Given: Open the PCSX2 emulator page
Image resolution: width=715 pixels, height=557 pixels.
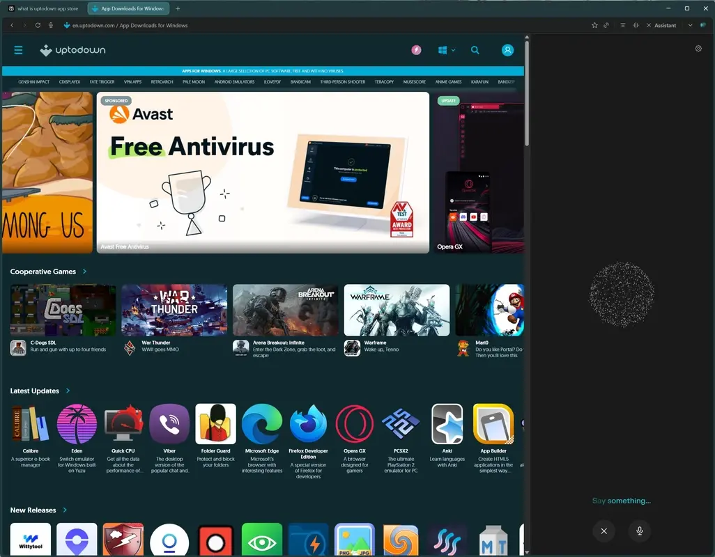Looking at the screenshot, I should click(x=401, y=423).
